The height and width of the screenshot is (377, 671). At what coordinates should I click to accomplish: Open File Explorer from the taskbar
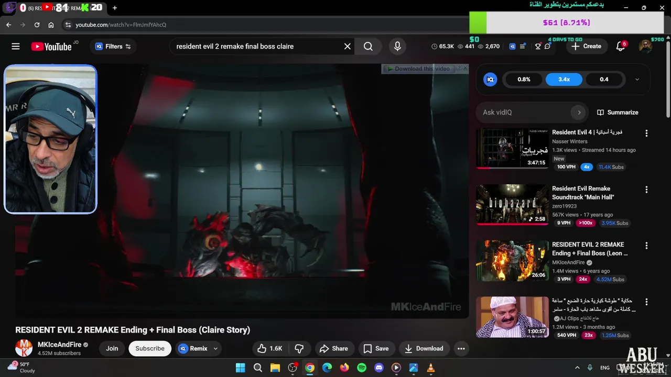[275, 368]
